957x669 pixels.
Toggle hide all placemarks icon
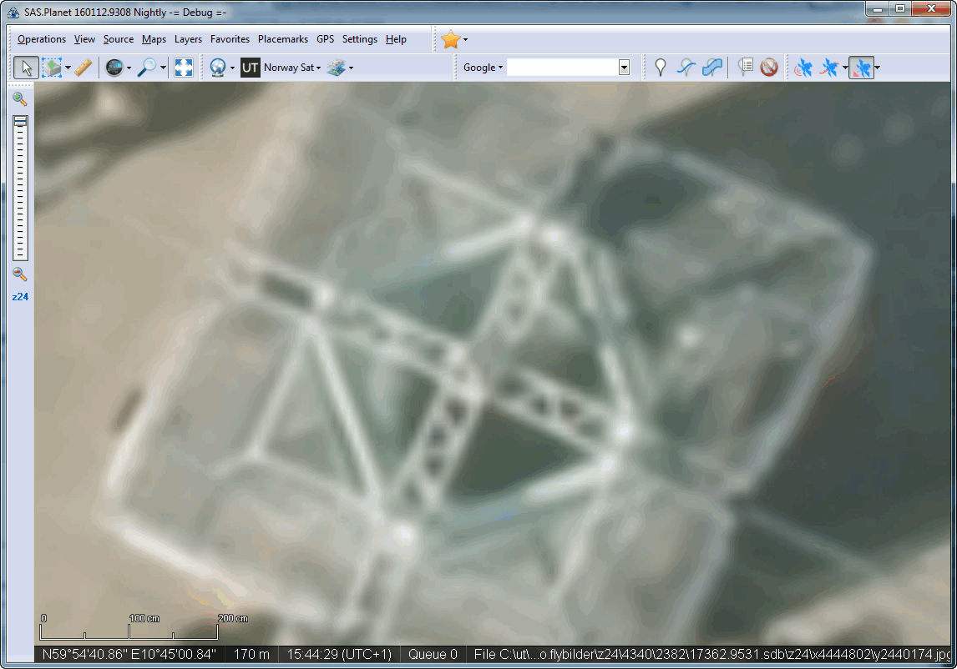click(x=769, y=68)
